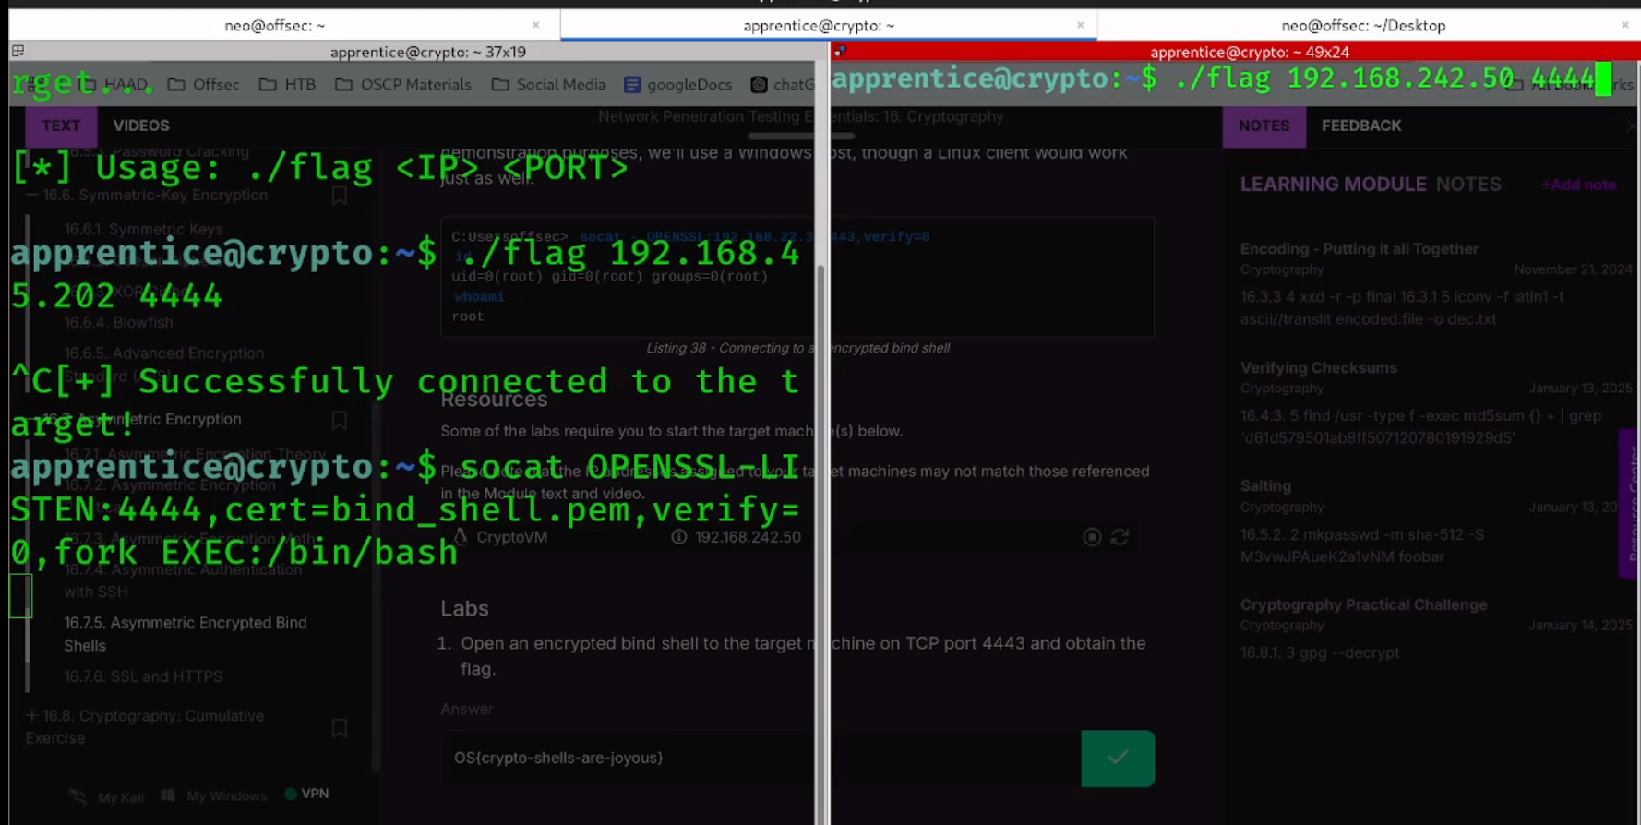Open the FEEDBACK tab
The height and width of the screenshot is (825, 1641).
click(1361, 126)
